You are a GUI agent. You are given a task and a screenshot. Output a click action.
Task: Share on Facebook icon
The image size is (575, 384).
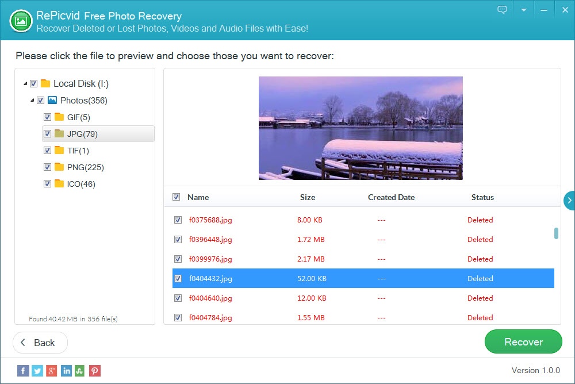23,371
